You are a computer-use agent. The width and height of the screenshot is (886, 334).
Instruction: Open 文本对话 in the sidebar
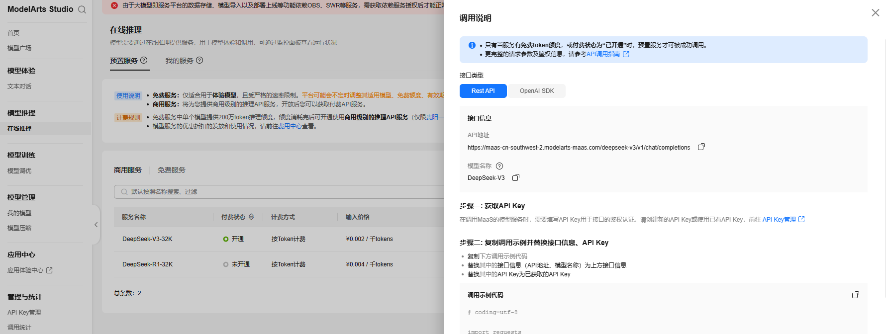pos(19,86)
